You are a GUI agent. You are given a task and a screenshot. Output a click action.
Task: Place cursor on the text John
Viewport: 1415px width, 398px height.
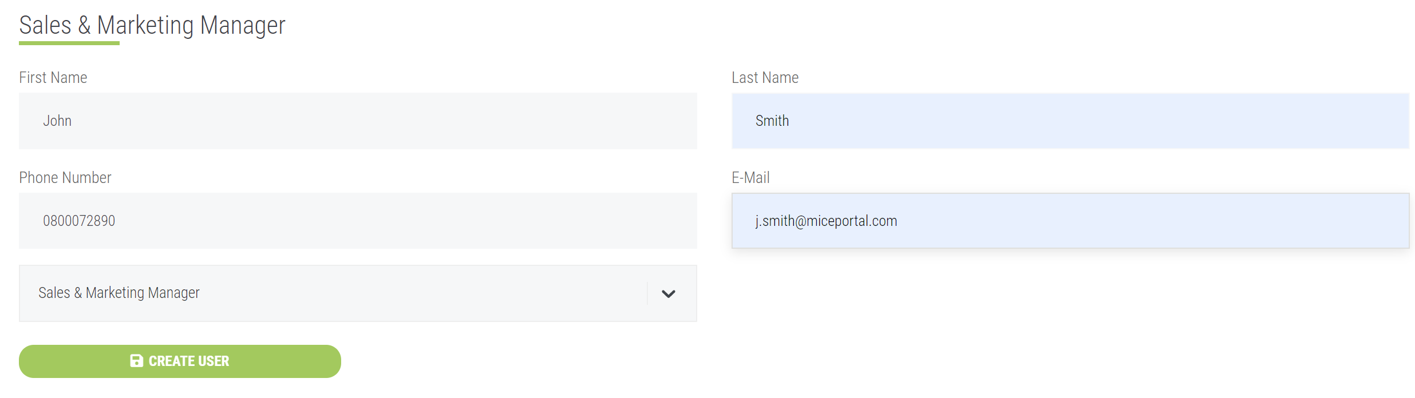[x=57, y=121]
